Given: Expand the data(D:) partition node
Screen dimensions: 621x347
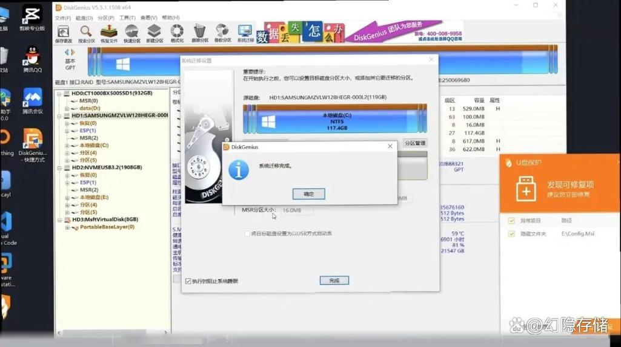Looking at the screenshot, I should tap(67, 108).
